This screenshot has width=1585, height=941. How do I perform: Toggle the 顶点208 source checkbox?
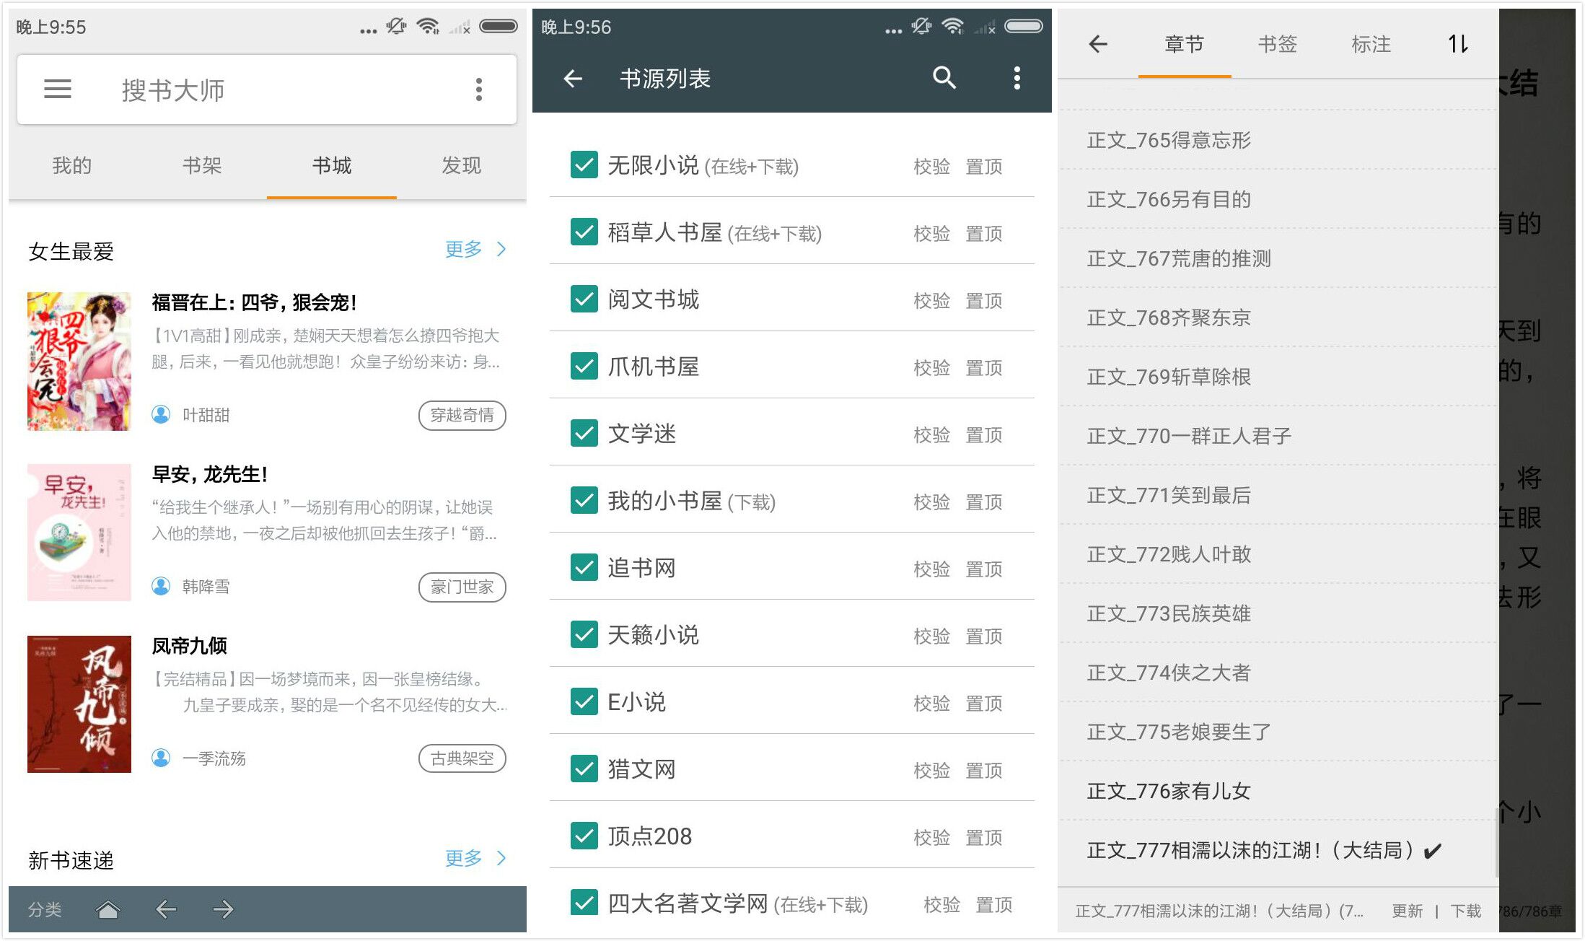[584, 836]
